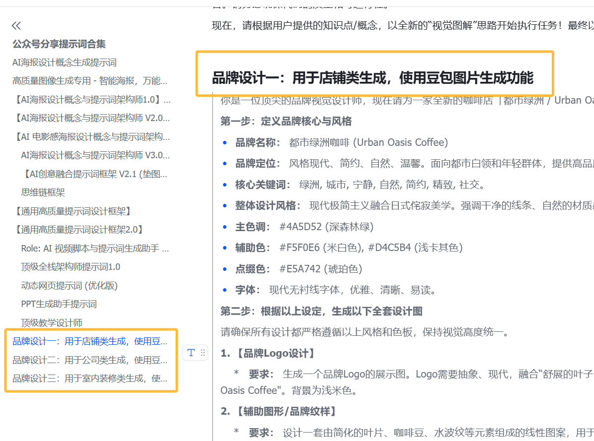This screenshot has width=594, height=441.
Task: Click the T text block type icon
Action: (191, 353)
